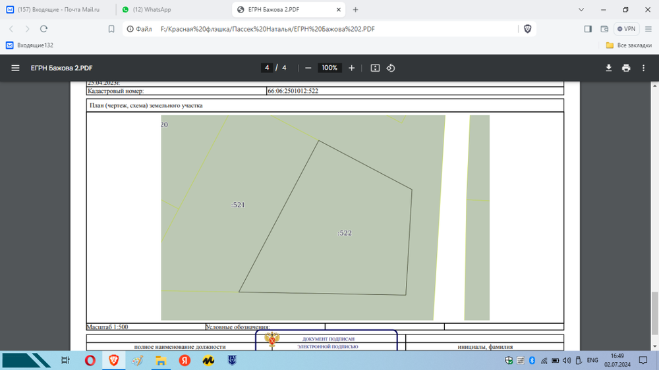Click the scrollbar up arrow
The height and width of the screenshot is (370, 659).
[655, 85]
